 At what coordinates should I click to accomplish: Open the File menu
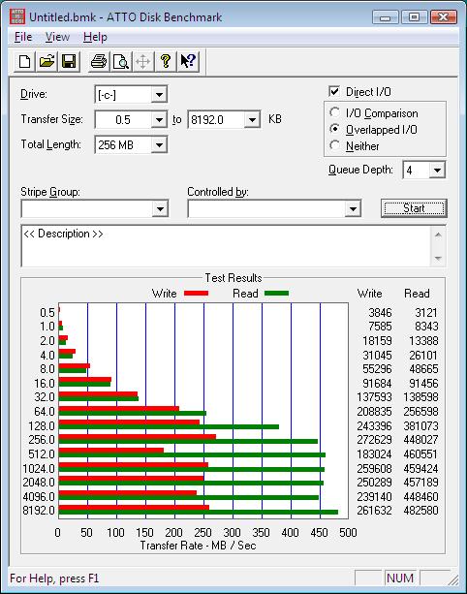(23, 37)
